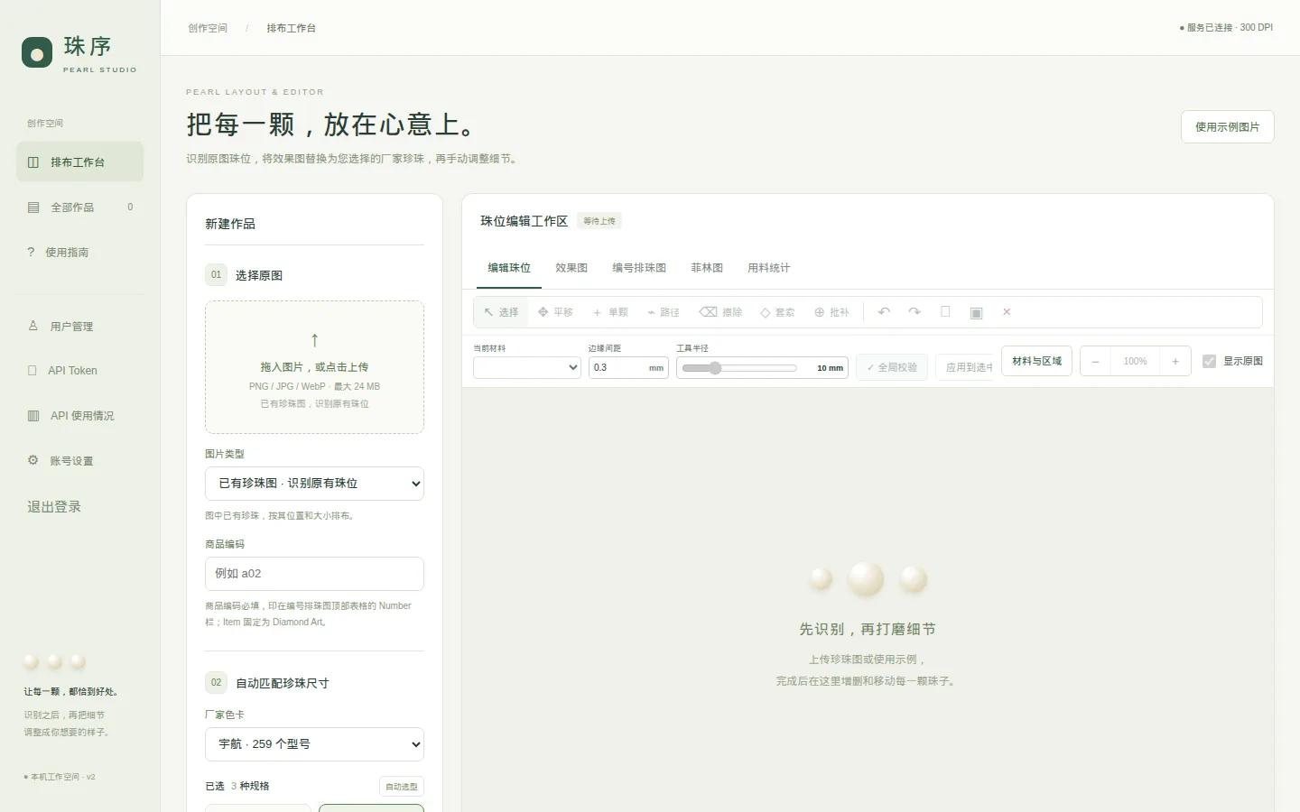Click the redo arrow icon
The height and width of the screenshot is (812, 1300).
point(915,312)
